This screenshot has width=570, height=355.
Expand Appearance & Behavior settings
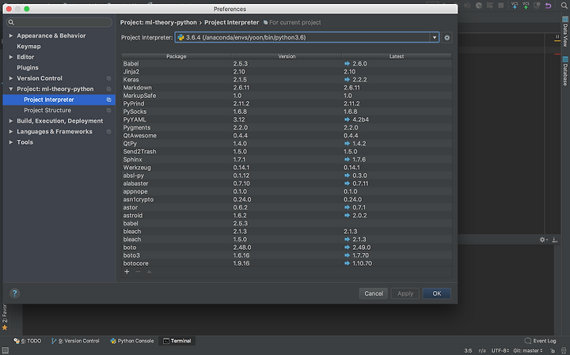(11, 36)
